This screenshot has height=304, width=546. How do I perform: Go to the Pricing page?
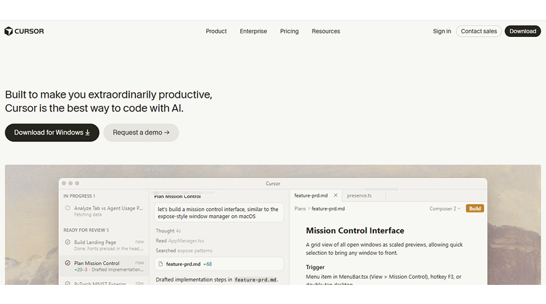(x=289, y=31)
